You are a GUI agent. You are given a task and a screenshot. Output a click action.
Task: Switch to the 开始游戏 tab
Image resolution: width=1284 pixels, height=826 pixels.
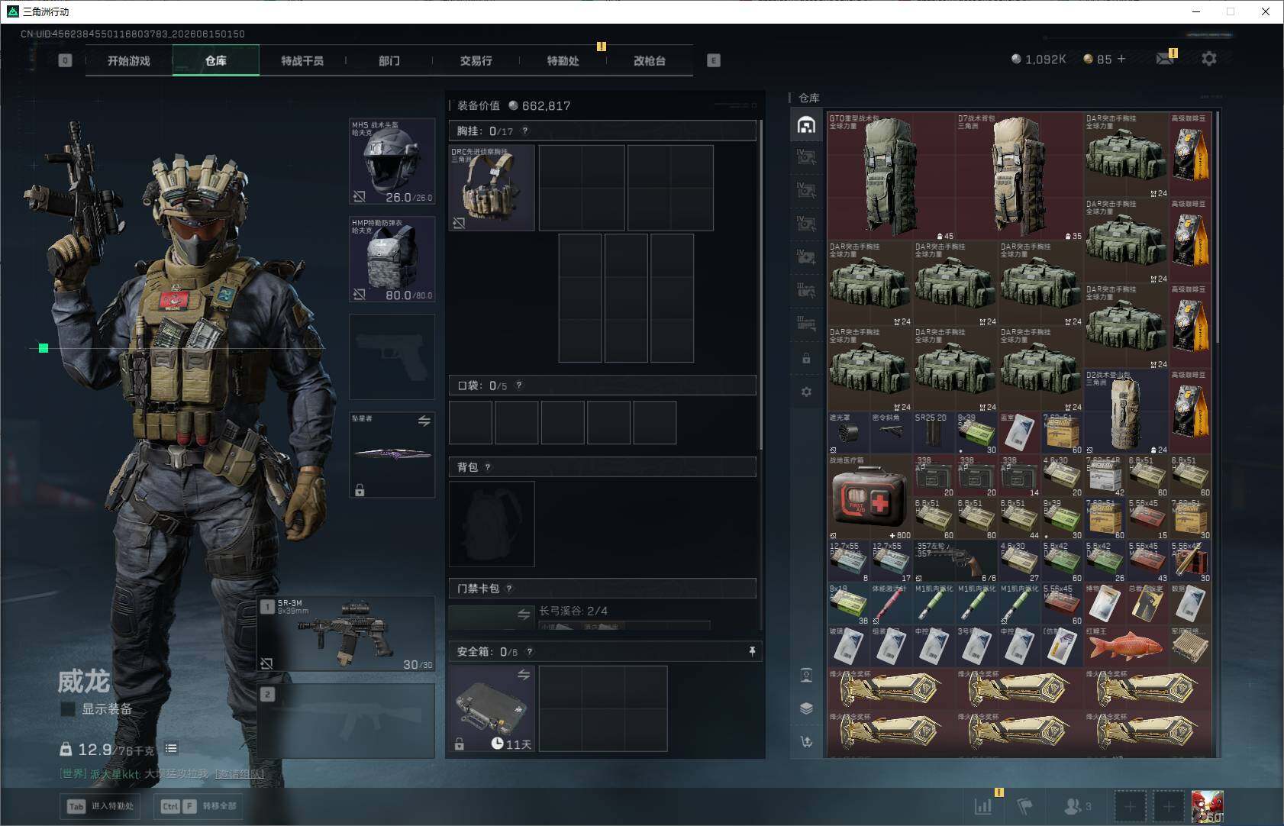click(129, 60)
